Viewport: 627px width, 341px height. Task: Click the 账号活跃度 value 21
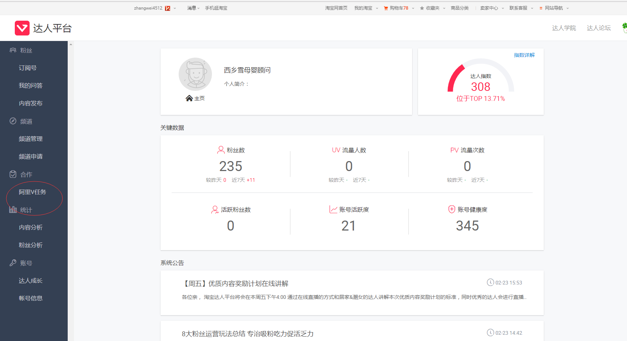pos(348,226)
